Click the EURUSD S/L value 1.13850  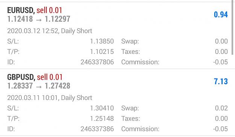[102, 41]
